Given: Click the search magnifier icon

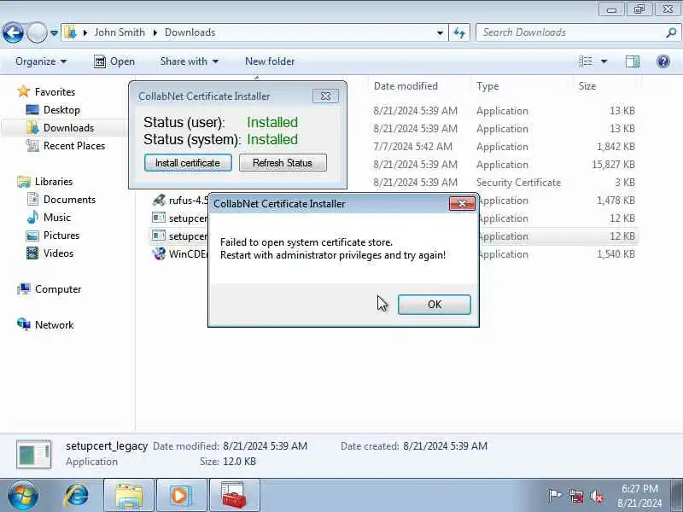Looking at the screenshot, I should click(671, 32).
